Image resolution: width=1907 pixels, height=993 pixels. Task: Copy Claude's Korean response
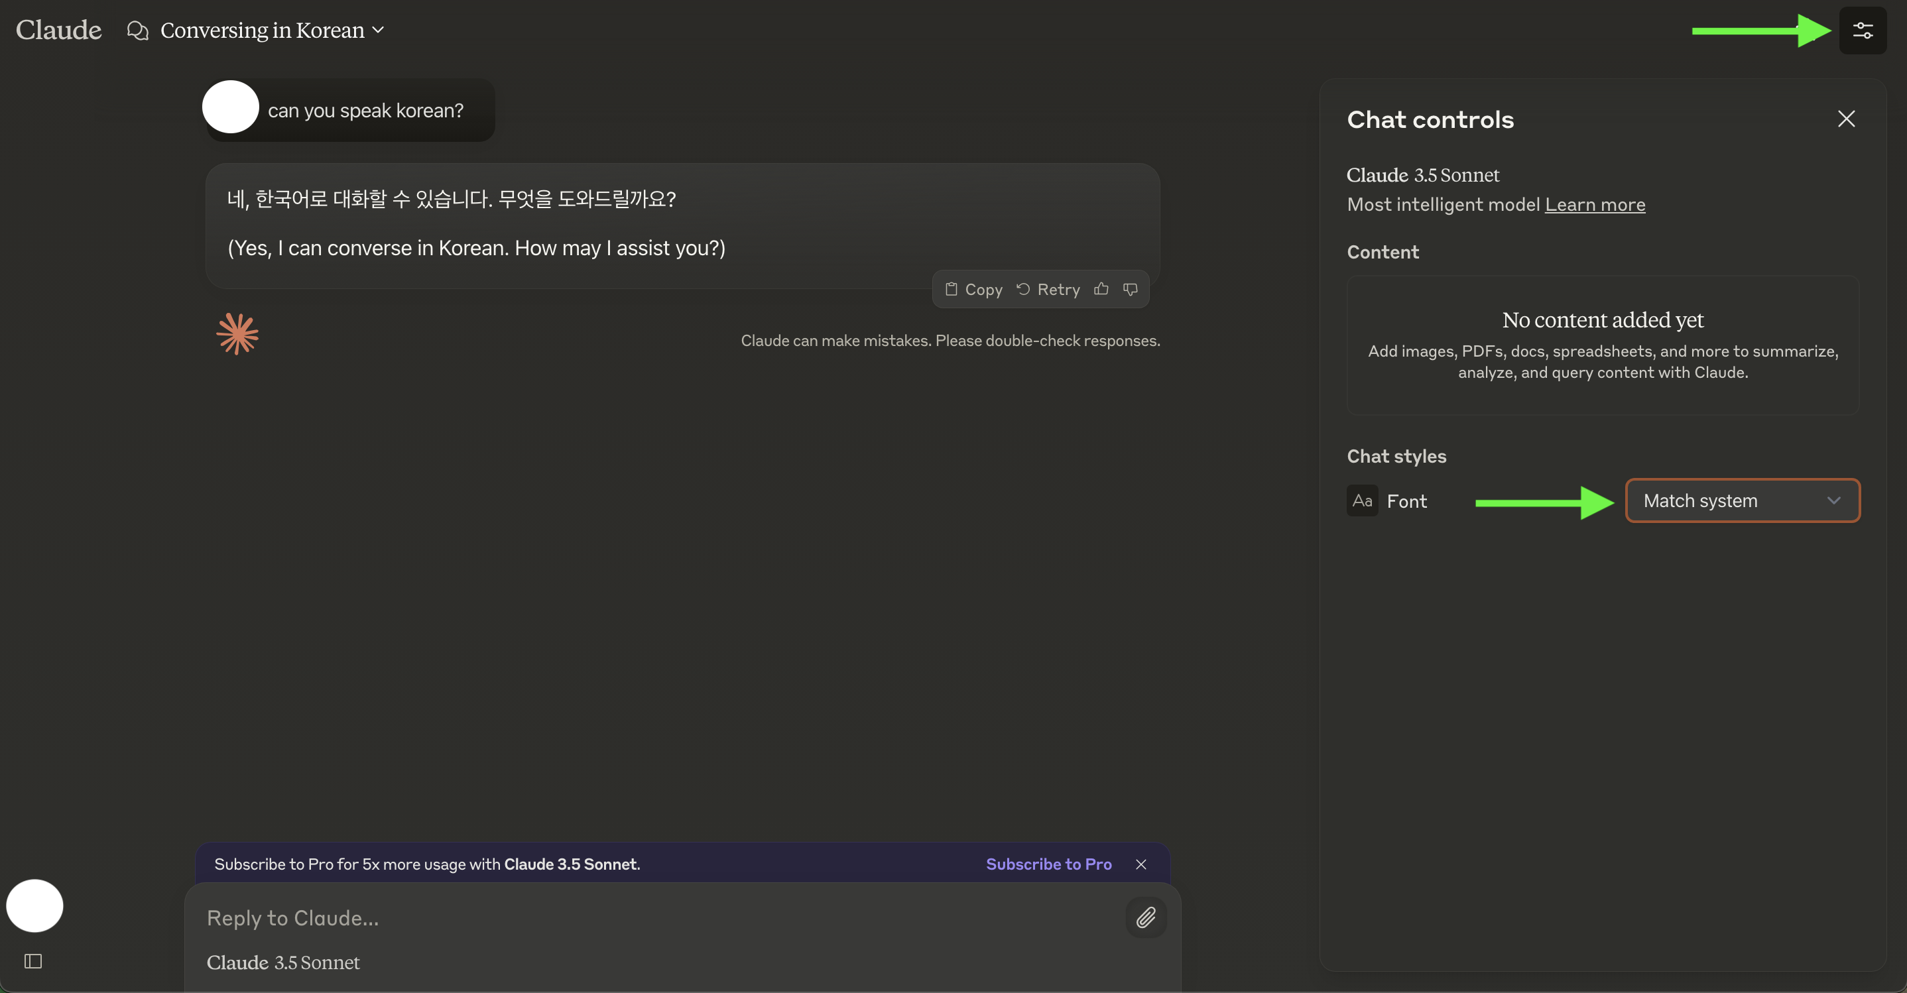[973, 289]
